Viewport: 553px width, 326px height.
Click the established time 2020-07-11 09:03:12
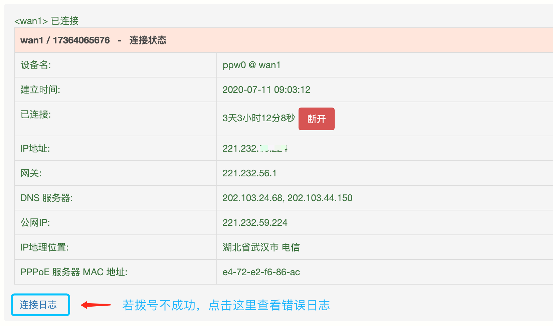tap(266, 90)
